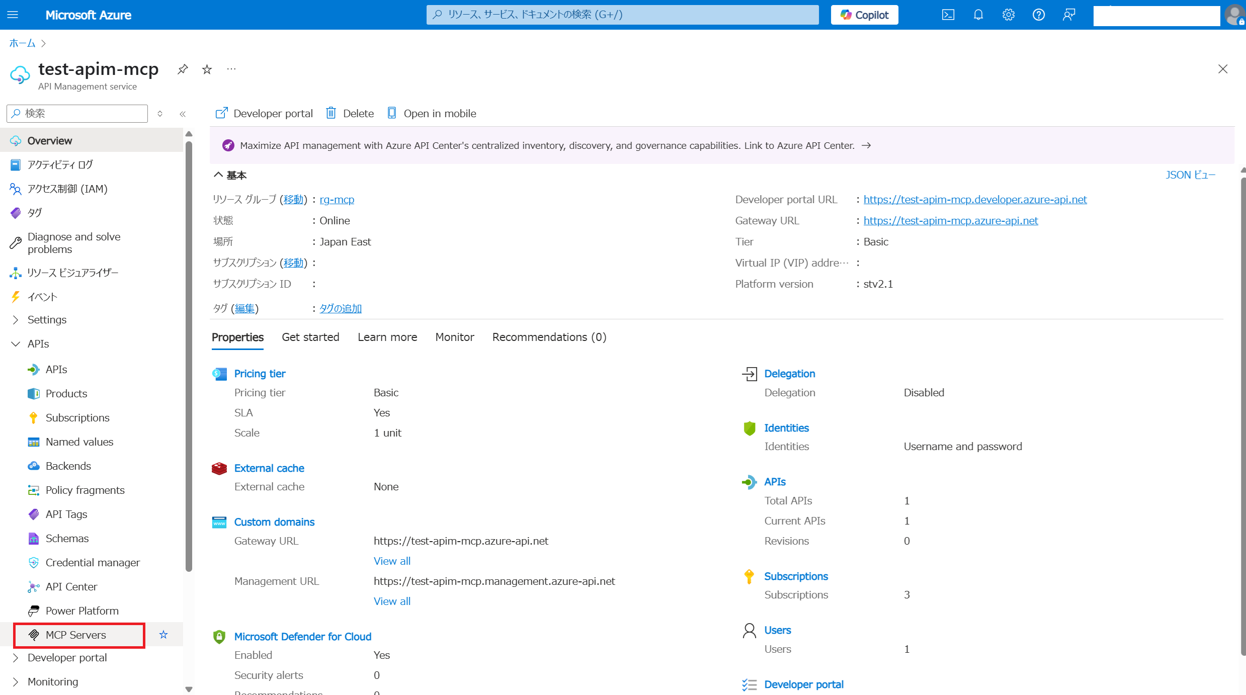Open the Gateway URL link in essentials

point(951,221)
